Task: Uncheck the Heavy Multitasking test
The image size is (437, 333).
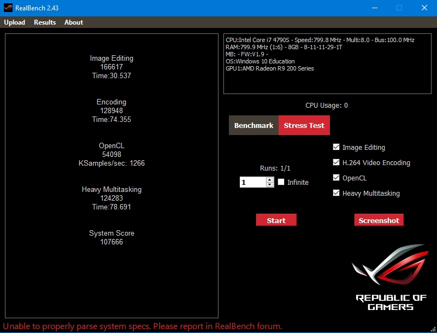Action: click(x=336, y=193)
